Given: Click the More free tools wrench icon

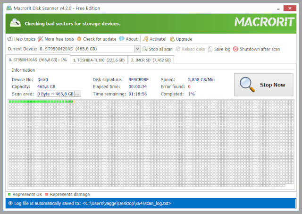Looking at the screenshot, I should tap(41, 39).
